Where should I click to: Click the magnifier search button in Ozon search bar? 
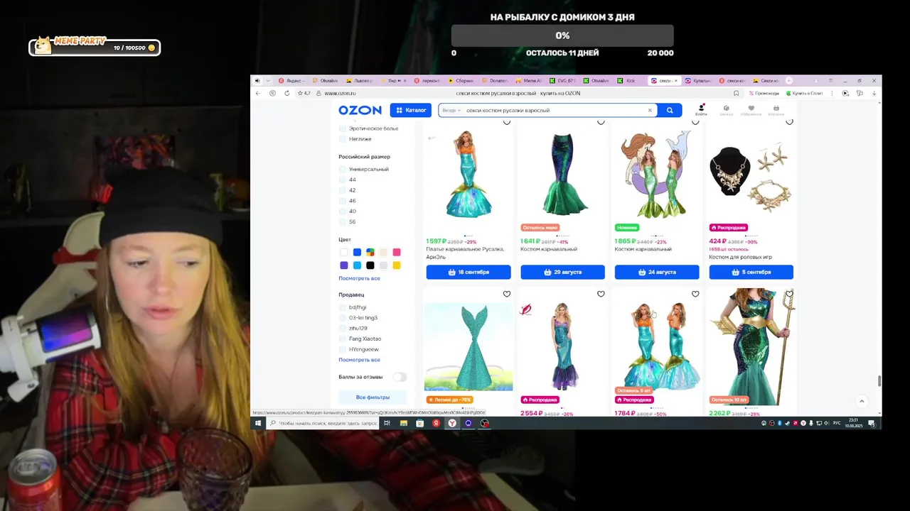(670, 110)
